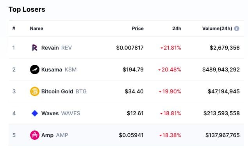The width and height of the screenshot is (248, 150).
Task: Open the Revain REV coin link
Action: (x=57, y=48)
